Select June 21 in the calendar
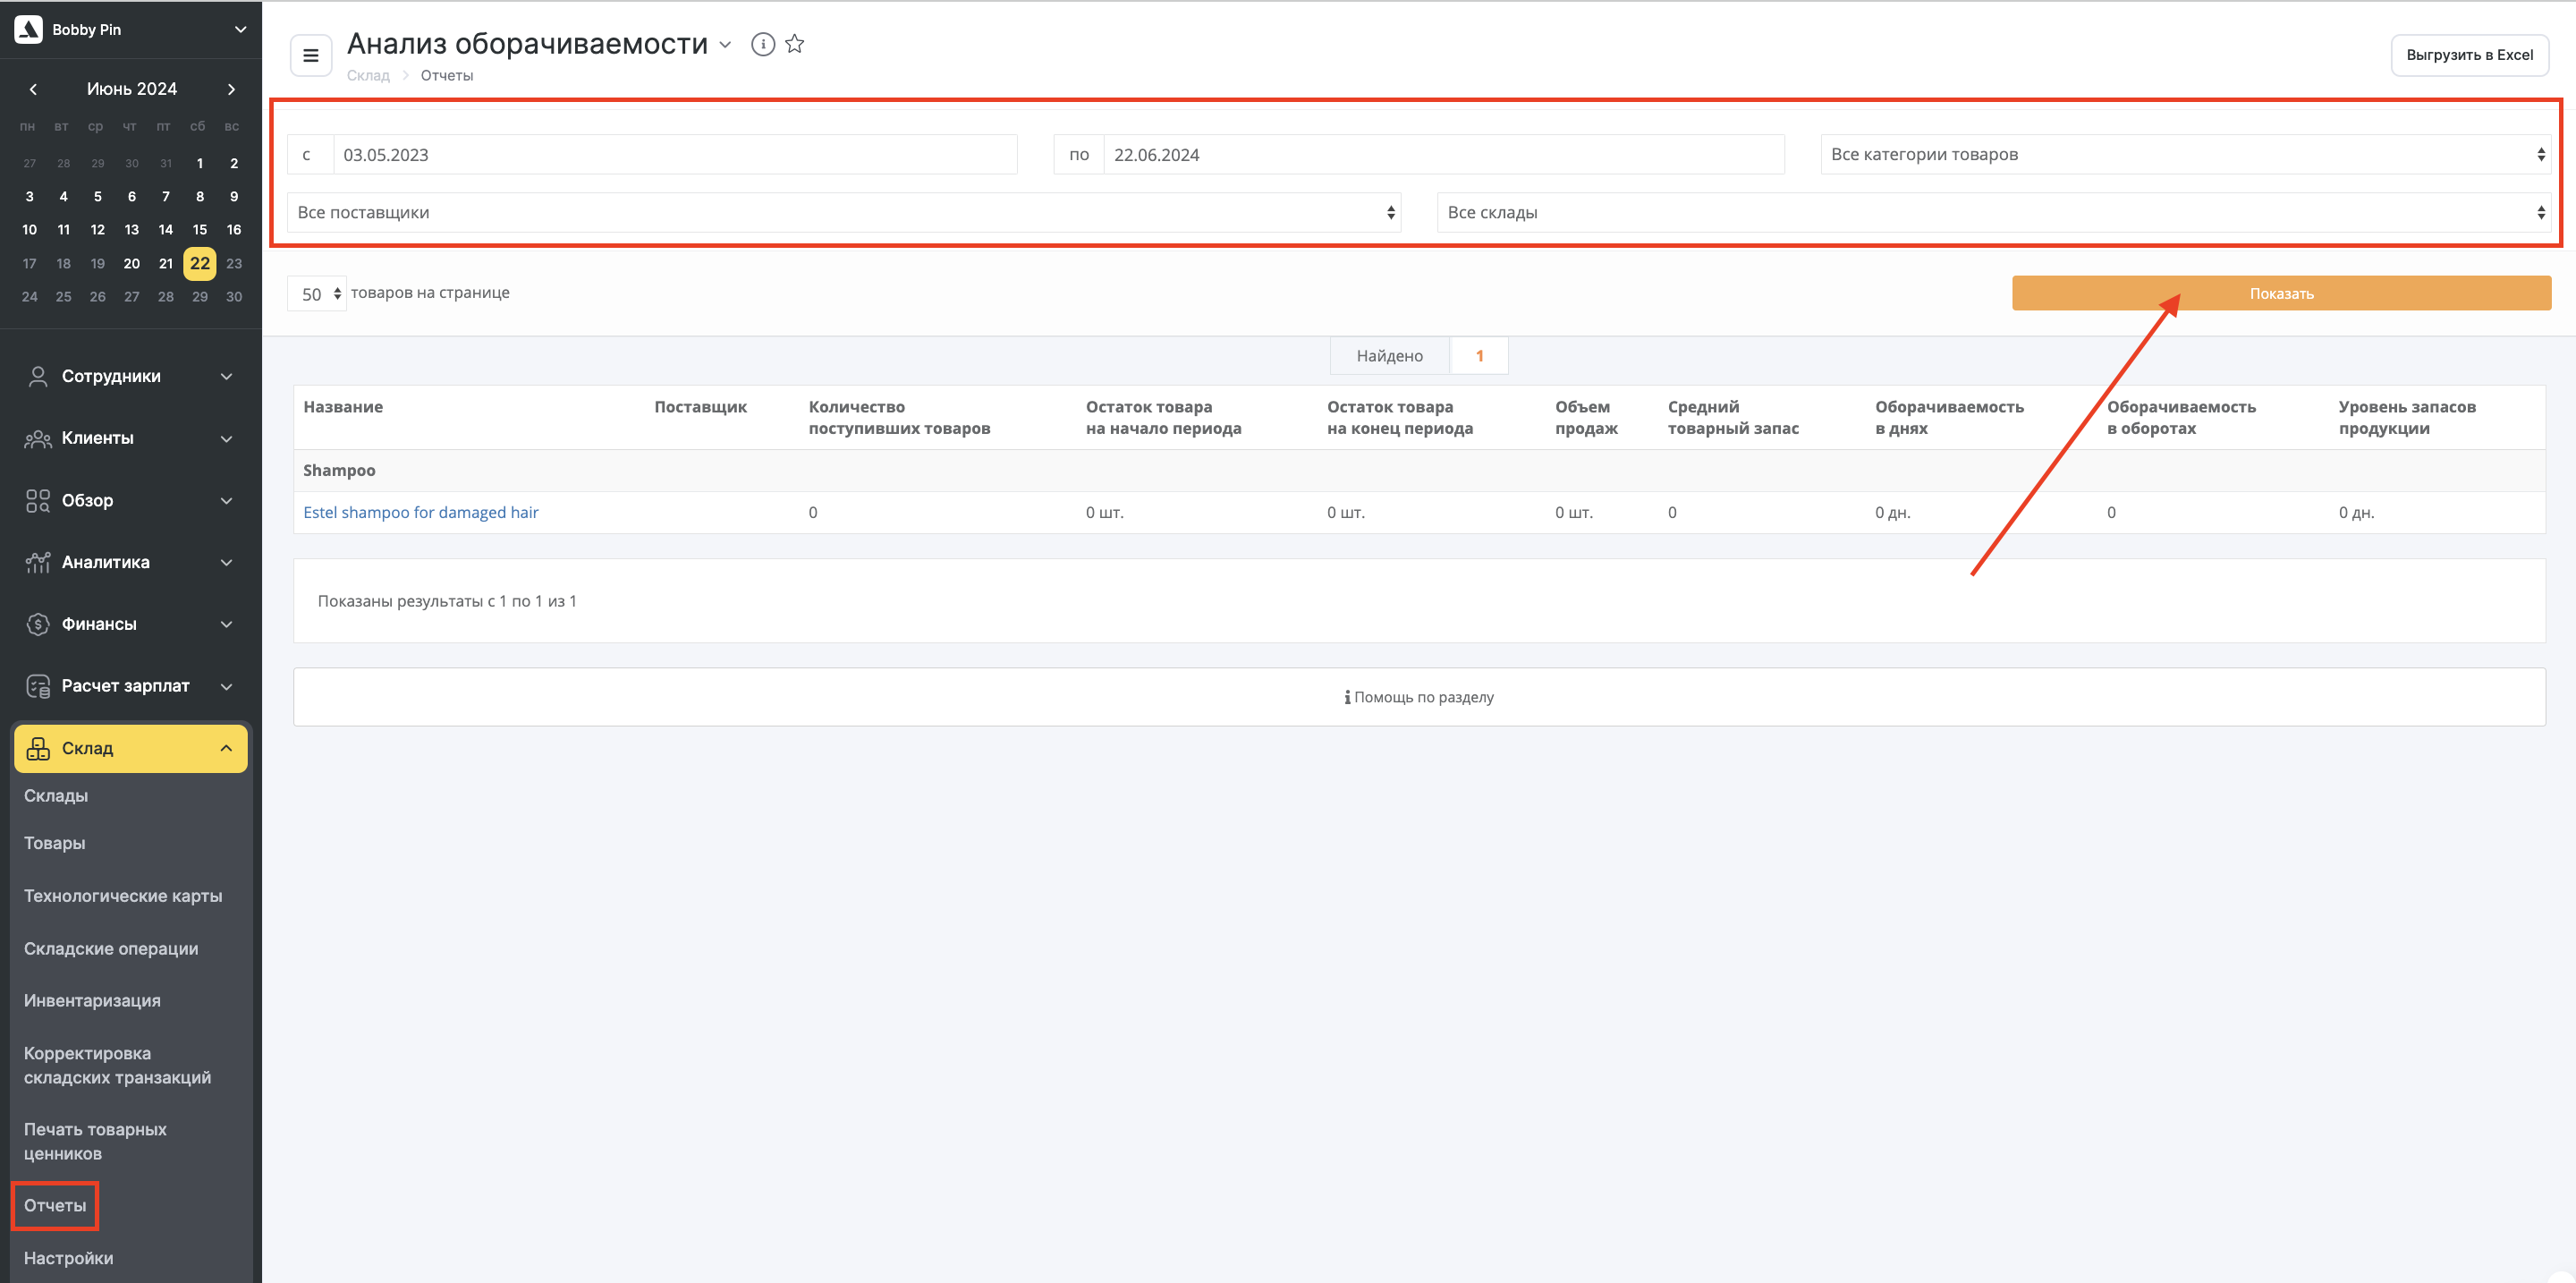 pyautogui.click(x=166, y=263)
